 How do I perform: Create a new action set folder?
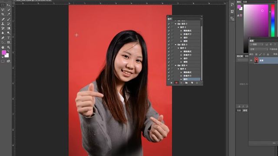point(186,83)
